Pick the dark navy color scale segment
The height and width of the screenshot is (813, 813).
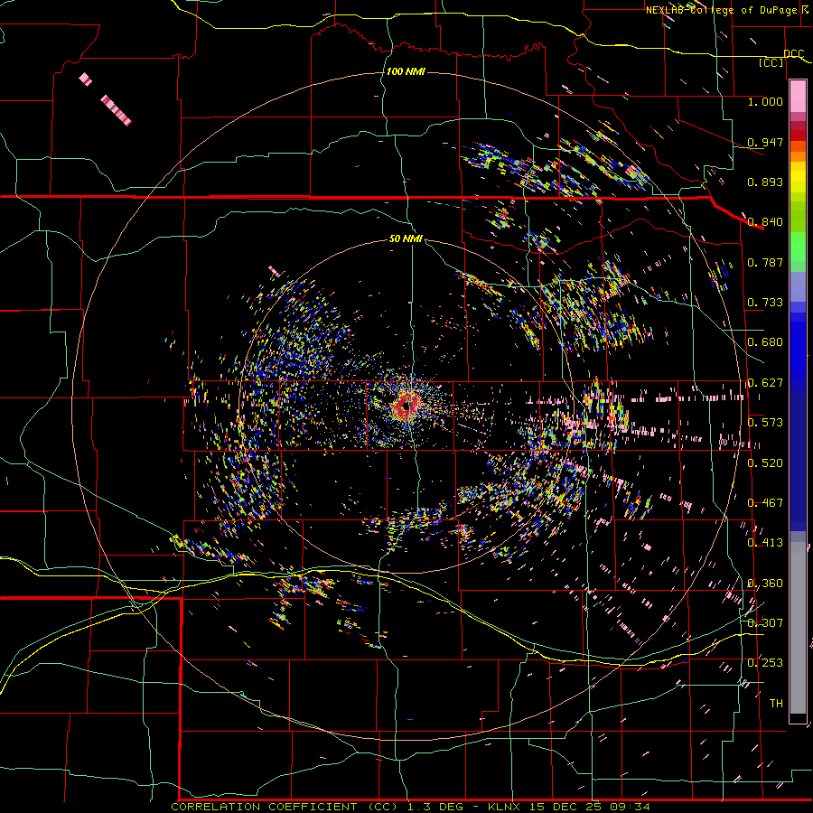pyautogui.click(x=798, y=456)
